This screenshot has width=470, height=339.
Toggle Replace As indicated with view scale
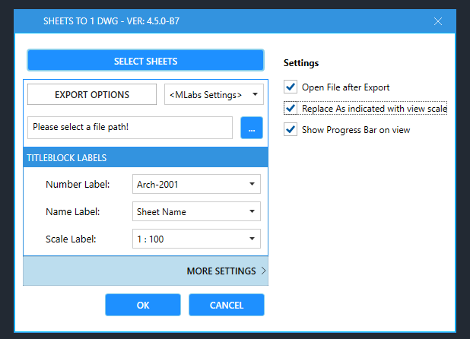pyautogui.click(x=290, y=109)
